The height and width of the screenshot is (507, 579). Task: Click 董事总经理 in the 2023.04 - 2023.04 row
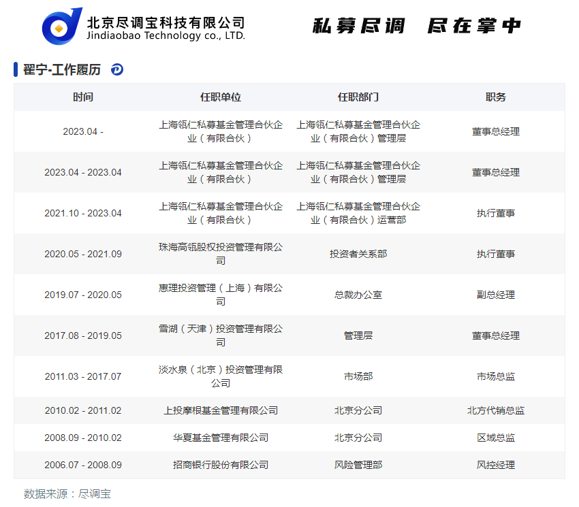pos(495,172)
